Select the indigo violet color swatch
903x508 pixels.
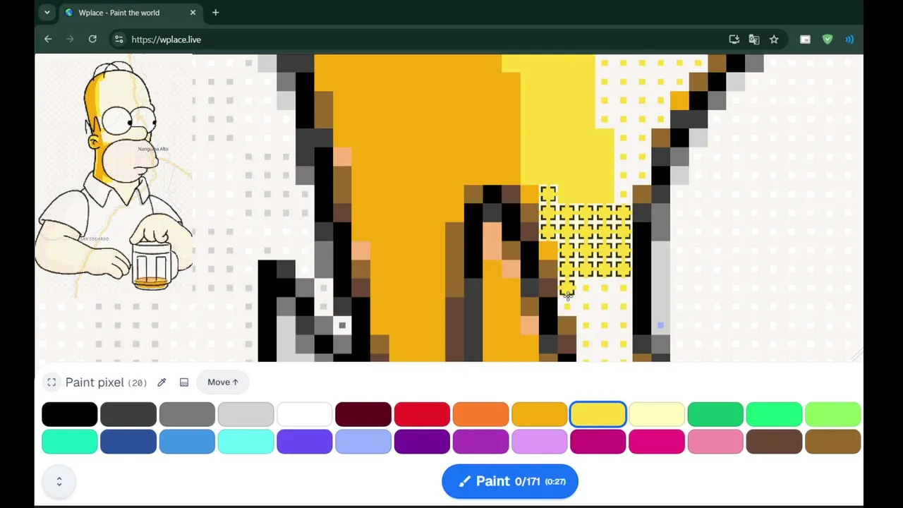304,442
